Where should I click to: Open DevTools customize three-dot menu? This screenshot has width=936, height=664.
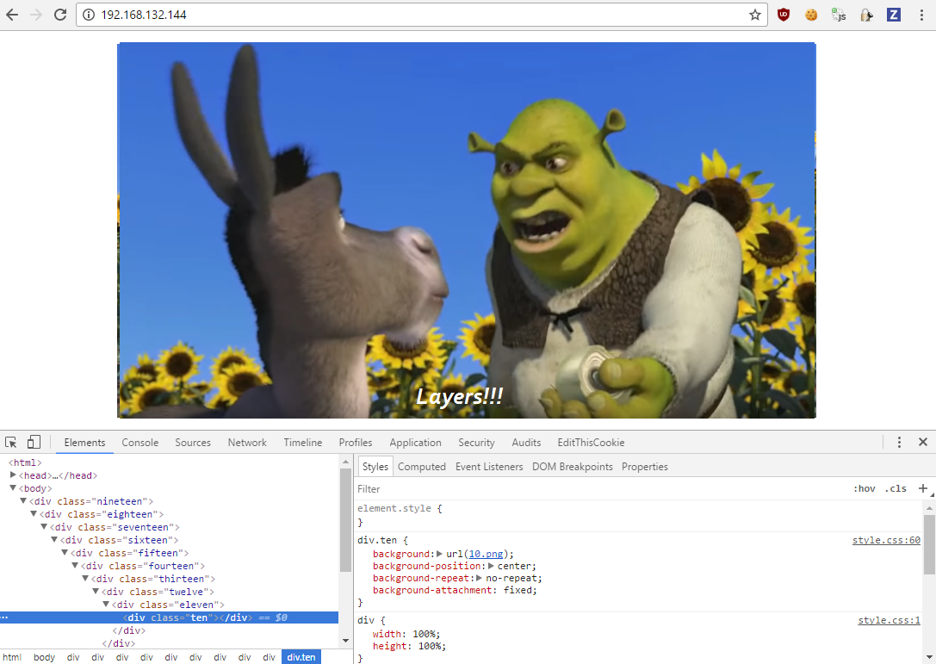(899, 442)
